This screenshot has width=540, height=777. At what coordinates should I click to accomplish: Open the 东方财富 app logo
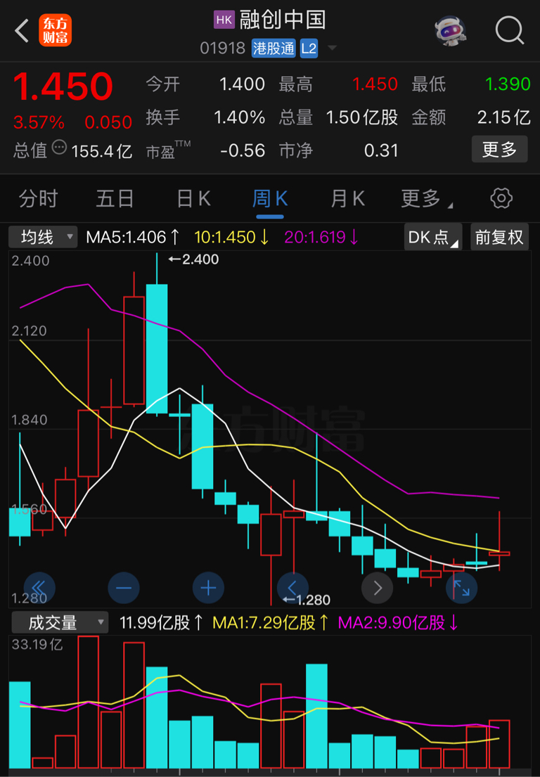coord(55,30)
